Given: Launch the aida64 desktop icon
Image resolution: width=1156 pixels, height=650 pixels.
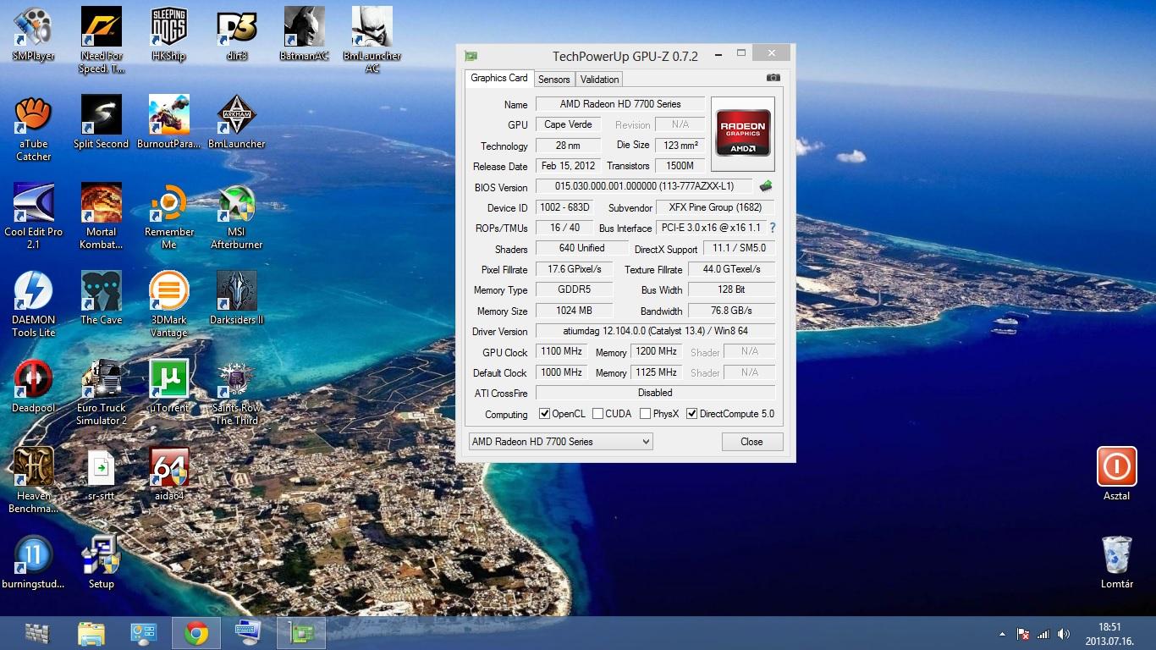Looking at the screenshot, I should [x=169, y=474].
